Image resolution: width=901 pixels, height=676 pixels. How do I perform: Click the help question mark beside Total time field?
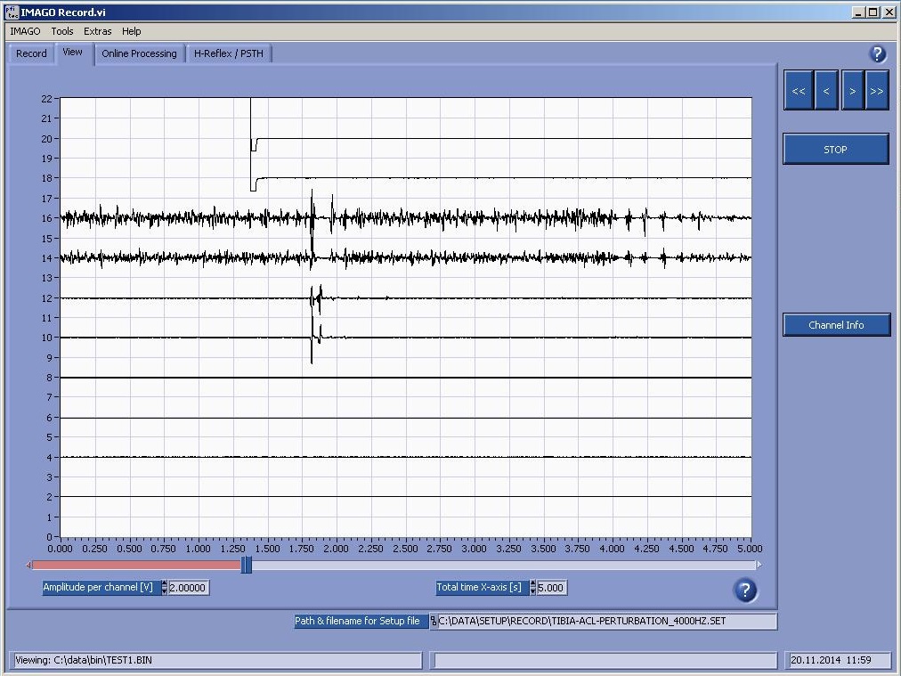click(x=744, y=590)
